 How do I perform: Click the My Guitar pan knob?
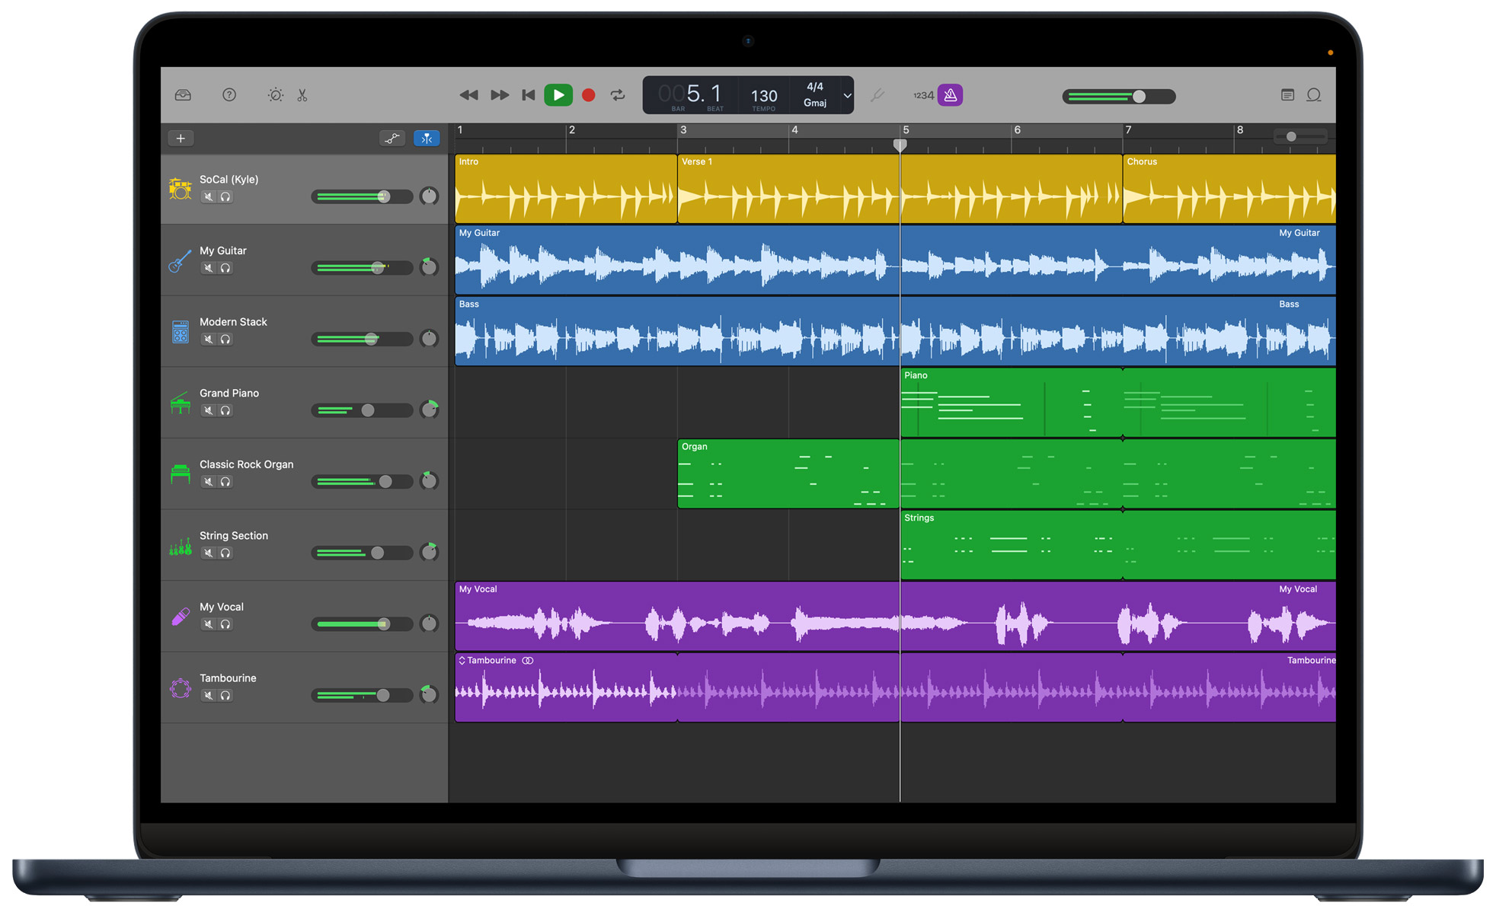click(430, 267)
